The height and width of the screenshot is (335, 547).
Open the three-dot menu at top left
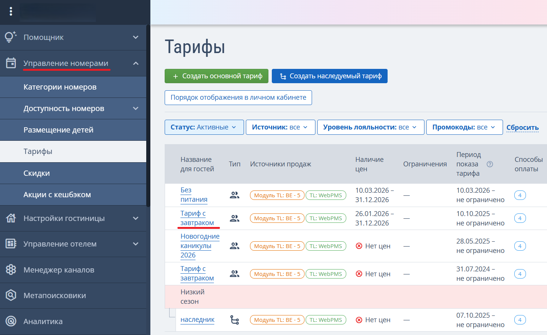coord(11,12)
